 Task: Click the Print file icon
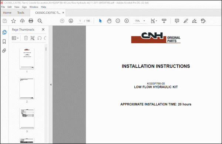click(x=31, y=21)
